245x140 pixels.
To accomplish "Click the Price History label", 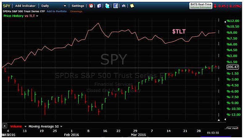I will click(x=14, y=16).
